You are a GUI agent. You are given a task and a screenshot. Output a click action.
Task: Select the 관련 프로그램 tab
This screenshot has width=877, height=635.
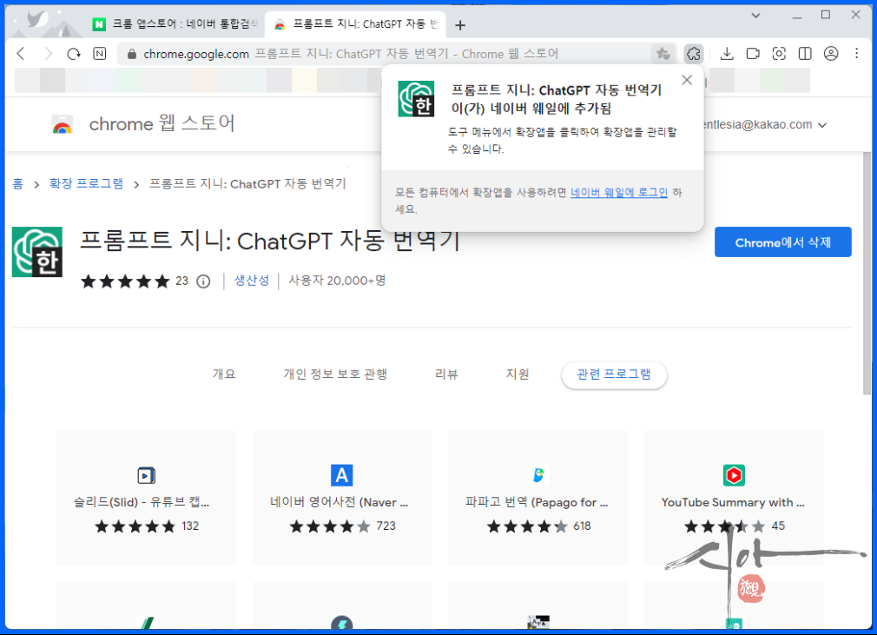[x=614, y=374]
